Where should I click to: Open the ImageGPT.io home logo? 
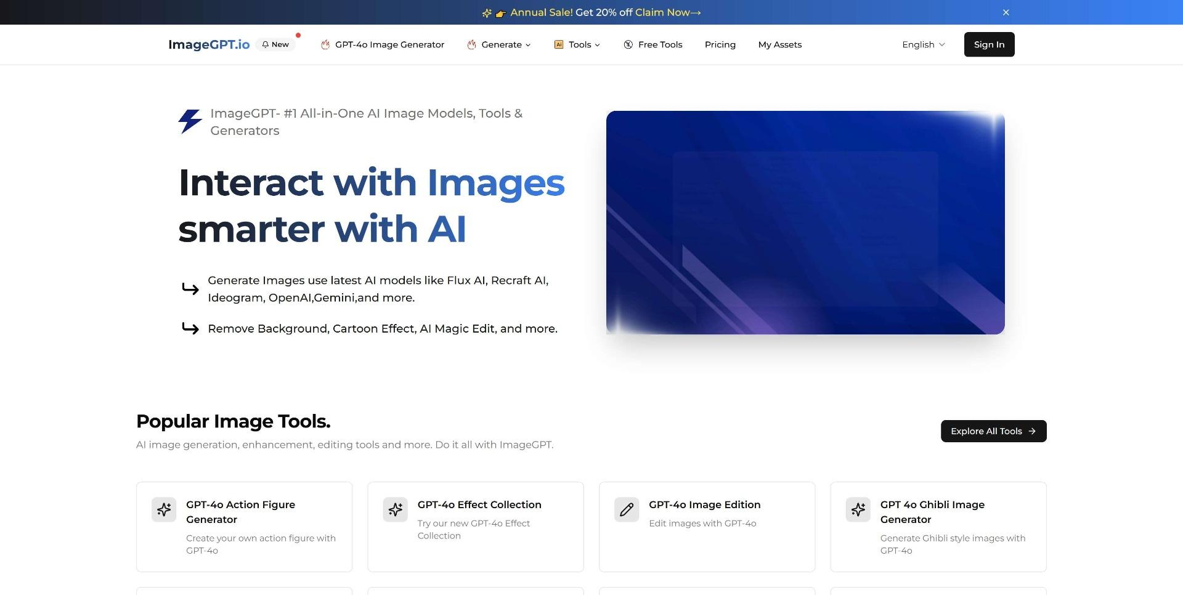pos(209,44)
